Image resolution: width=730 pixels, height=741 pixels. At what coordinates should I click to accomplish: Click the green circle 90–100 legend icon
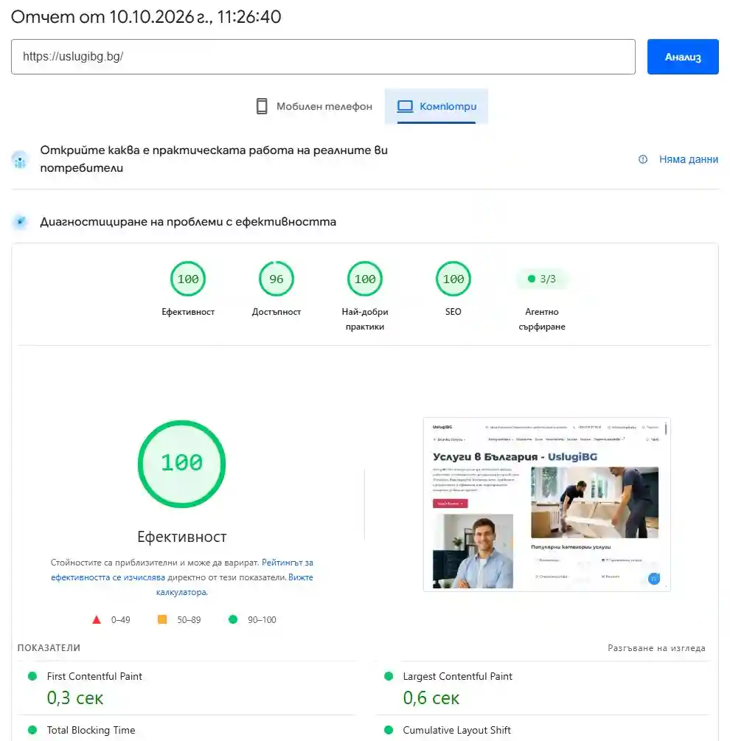[233, 619]
